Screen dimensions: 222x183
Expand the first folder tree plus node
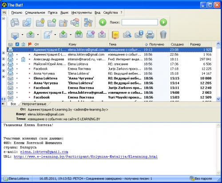(4, 53)
